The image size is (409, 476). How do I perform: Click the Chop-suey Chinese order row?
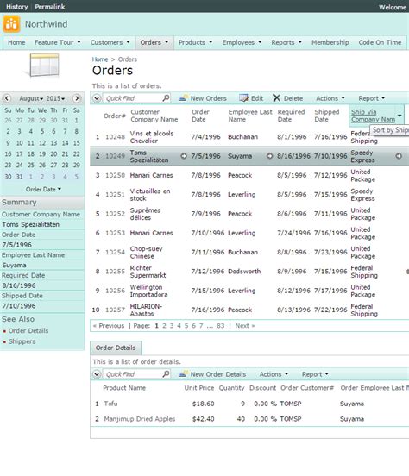click(249, 253)
